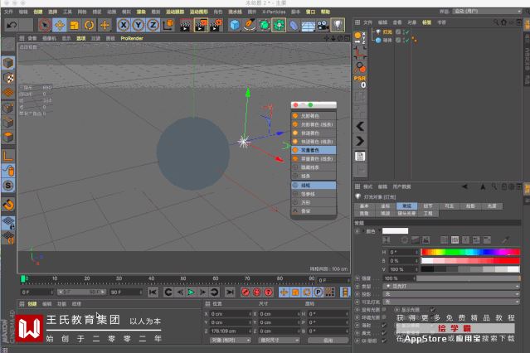Toggle the Y axis lock
The image size is (530, 353).
coord(139,26)
